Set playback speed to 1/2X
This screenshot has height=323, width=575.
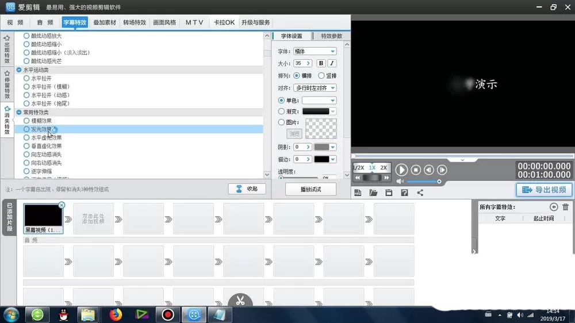(x=358, y=168)
